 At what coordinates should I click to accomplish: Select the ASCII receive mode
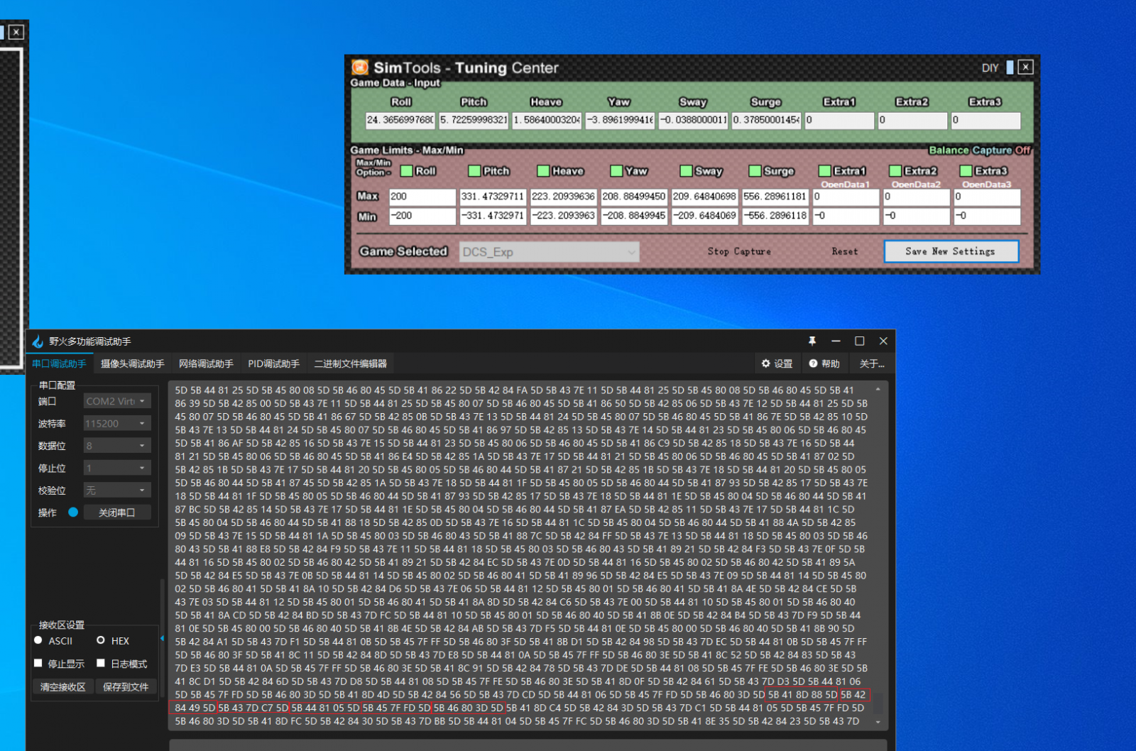39,640
